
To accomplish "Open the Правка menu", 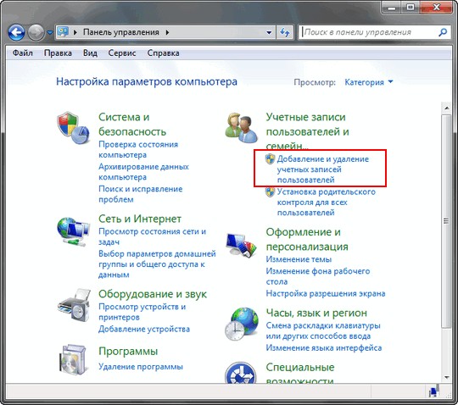I will [58, 53].
